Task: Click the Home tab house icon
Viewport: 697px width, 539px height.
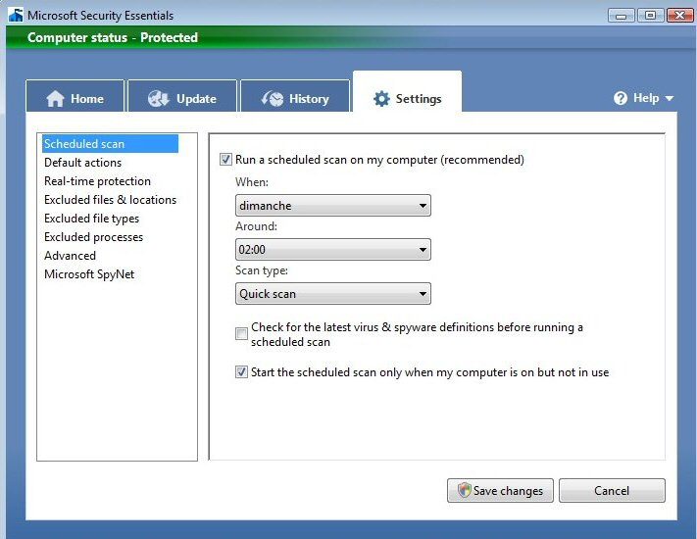Action: (55, 98)
